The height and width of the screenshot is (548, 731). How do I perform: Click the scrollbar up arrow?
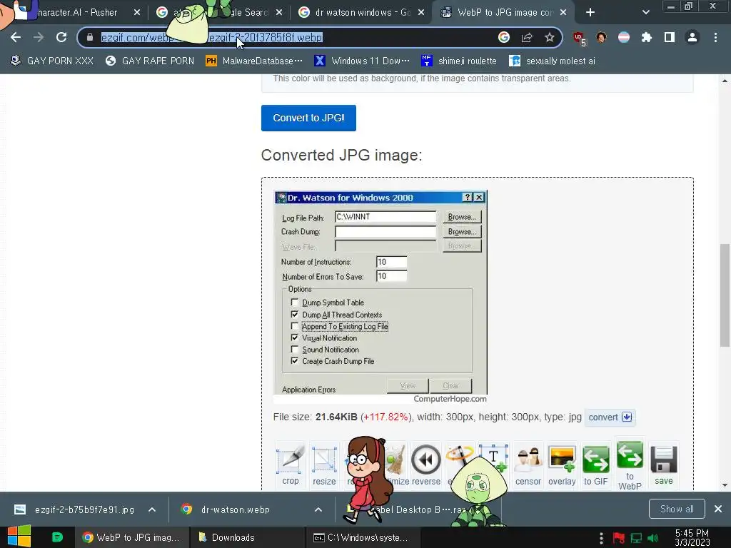[x=725, y=80]
